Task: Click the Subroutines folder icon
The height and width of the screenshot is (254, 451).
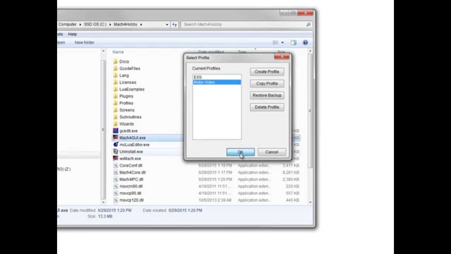Action: [115, 117]
